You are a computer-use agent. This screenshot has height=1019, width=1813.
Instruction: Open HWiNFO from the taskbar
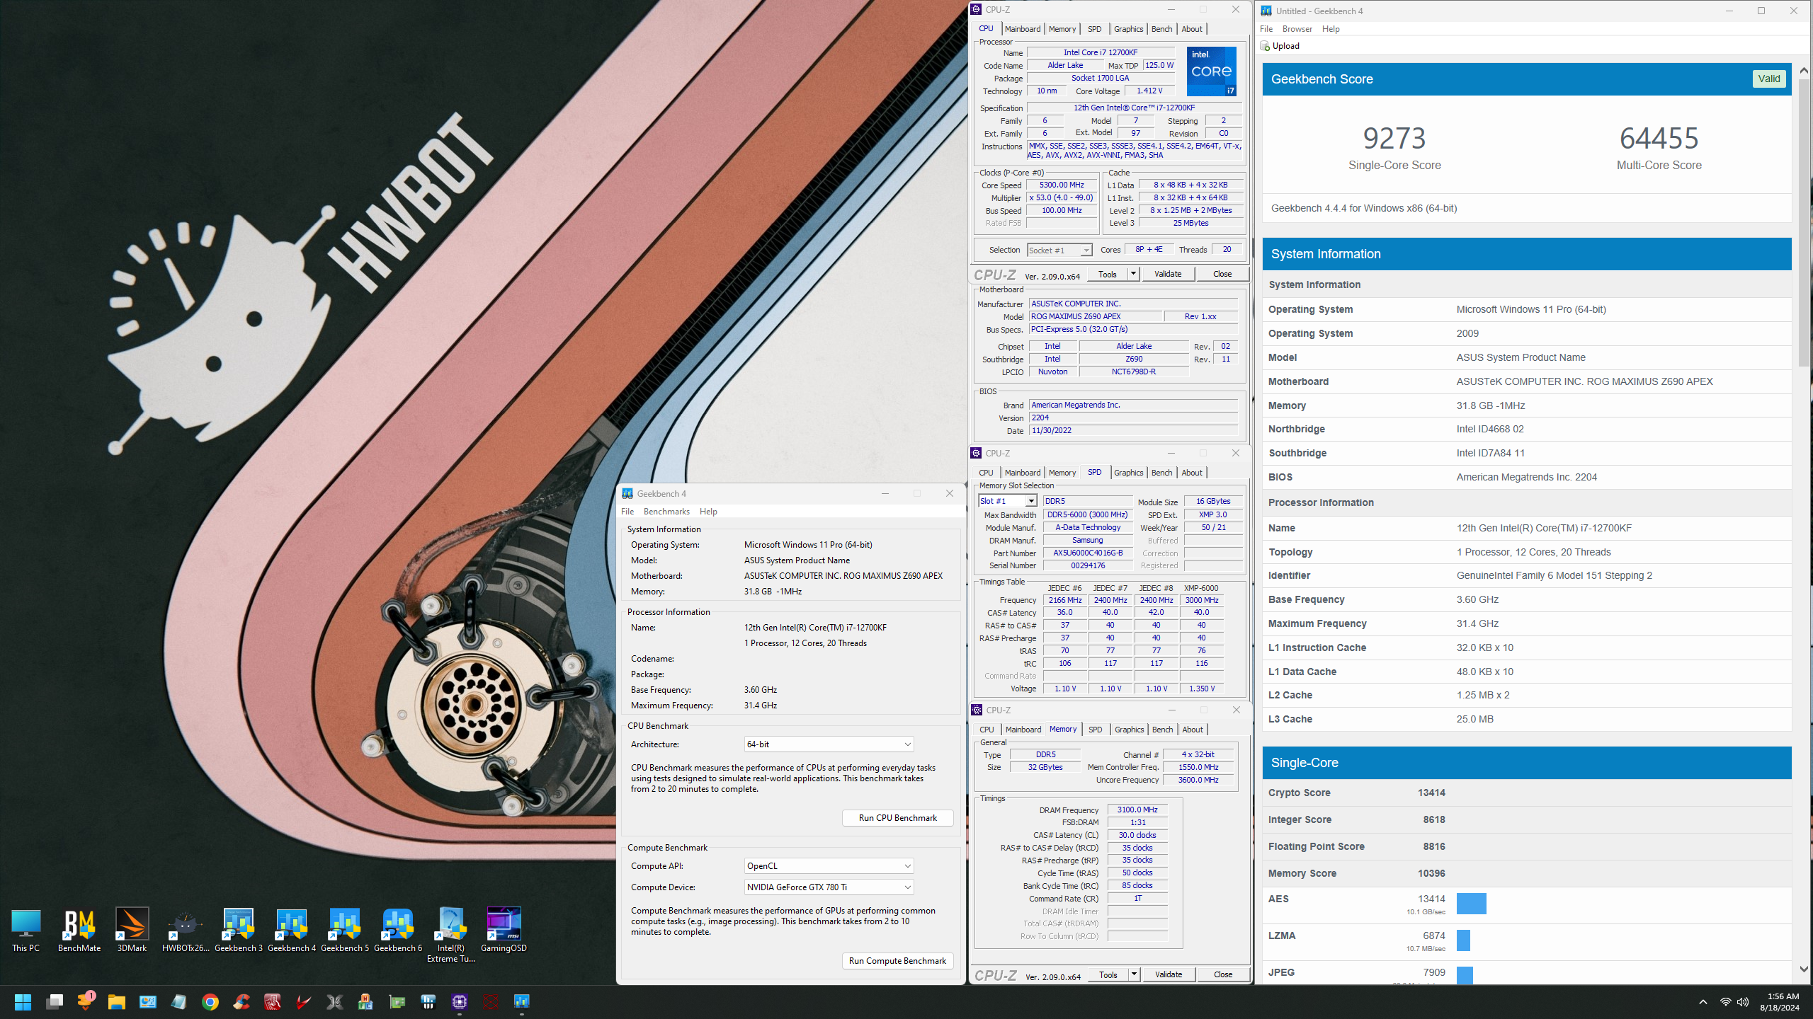tap(428, 1002)
